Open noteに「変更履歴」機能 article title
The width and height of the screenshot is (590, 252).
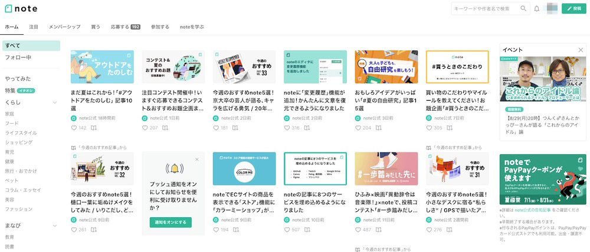click(x=314, y=100)
